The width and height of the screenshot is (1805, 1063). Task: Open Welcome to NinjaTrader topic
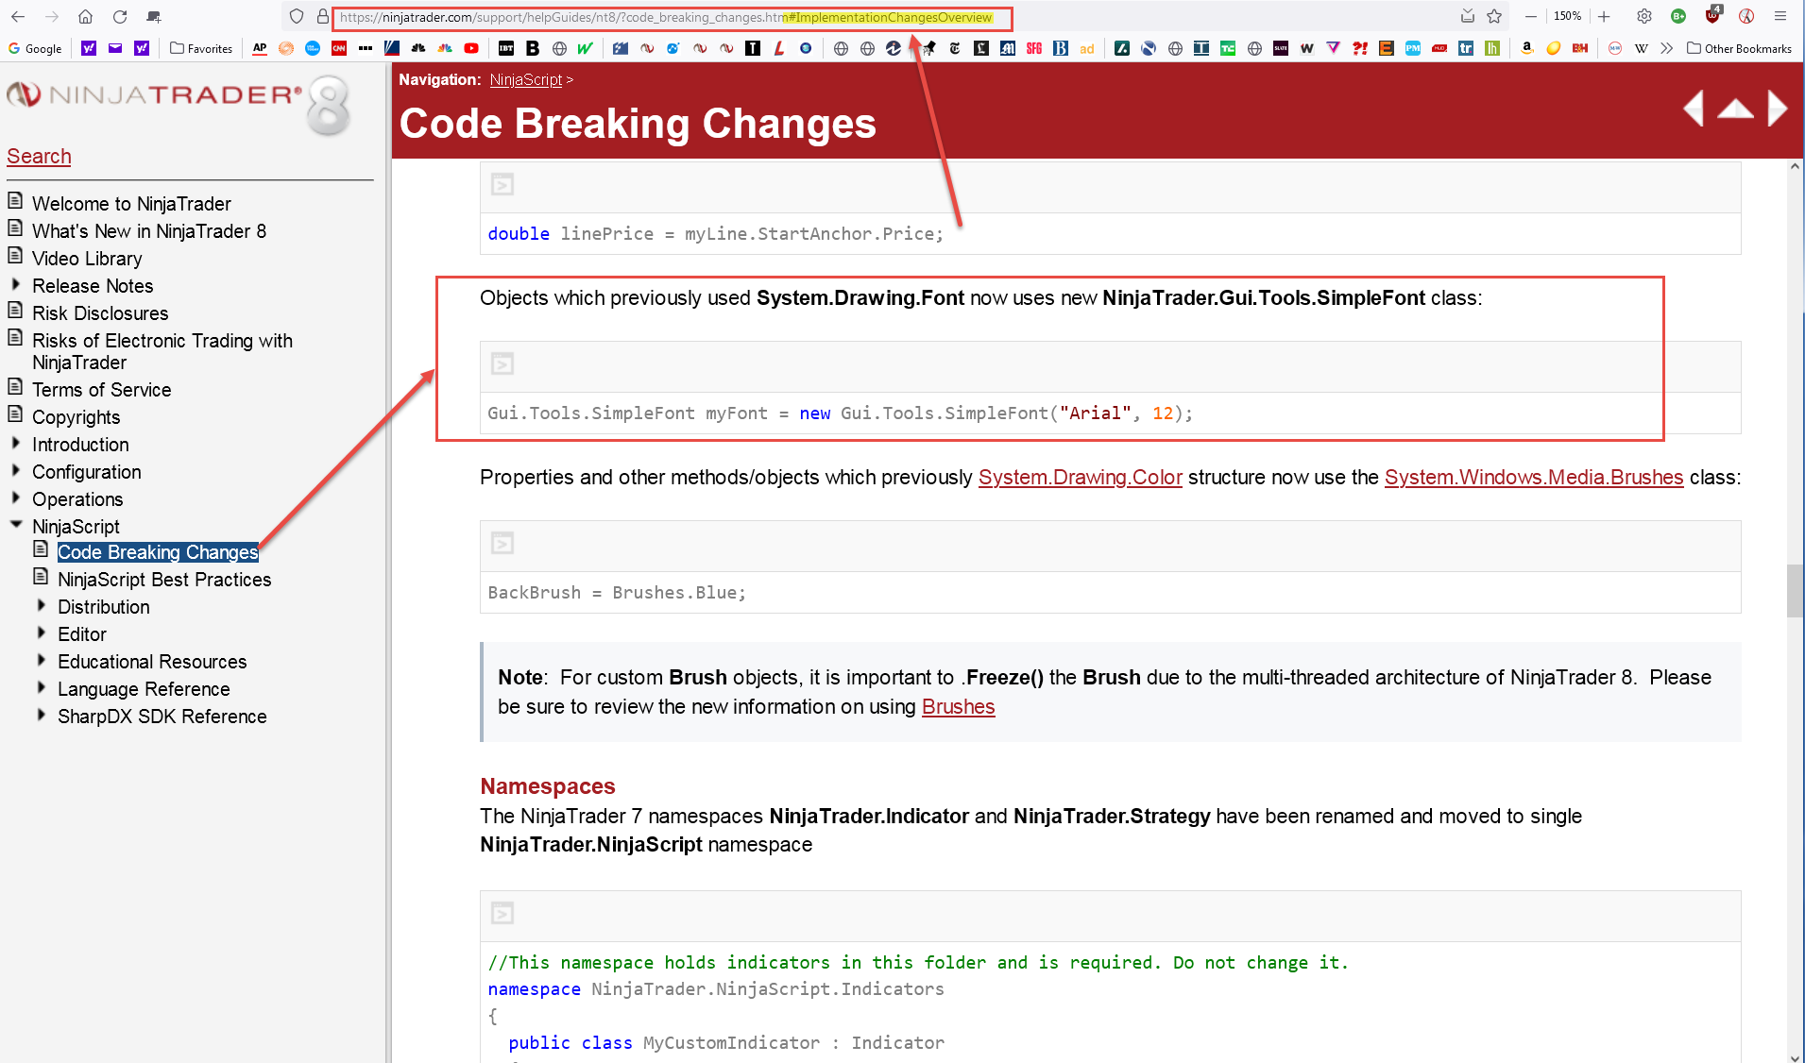coord(131,204)
